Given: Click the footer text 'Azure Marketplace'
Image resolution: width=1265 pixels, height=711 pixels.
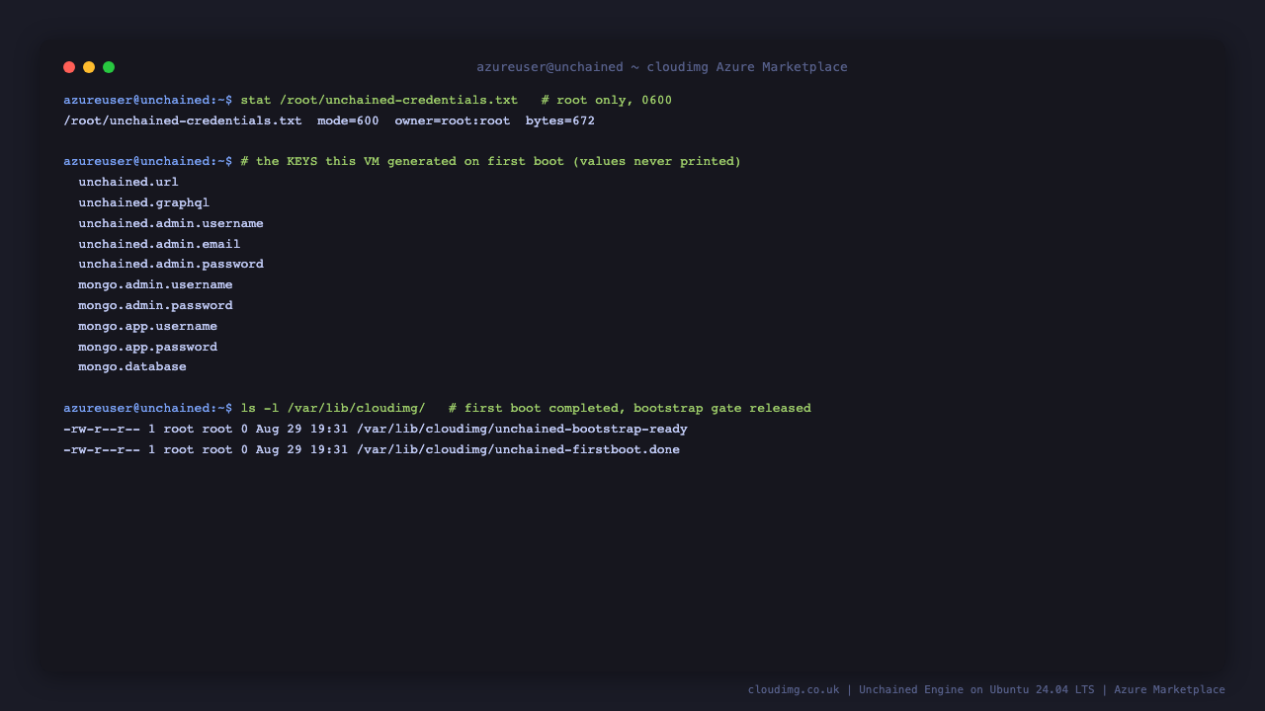Looking at the screenshot, I should 1169,690.
